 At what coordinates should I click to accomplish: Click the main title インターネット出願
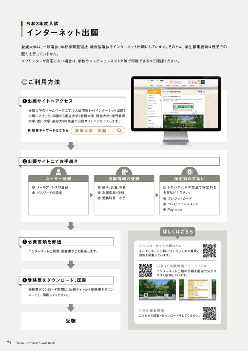pyautogui.click(x=62, y=33)
